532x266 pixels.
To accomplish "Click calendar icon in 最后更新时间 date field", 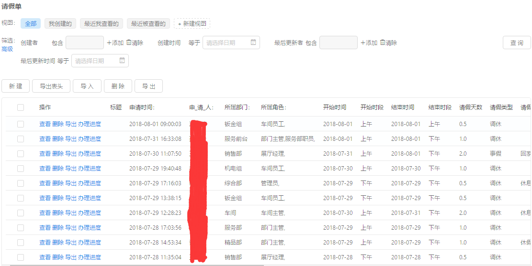I will coord(122,61).
